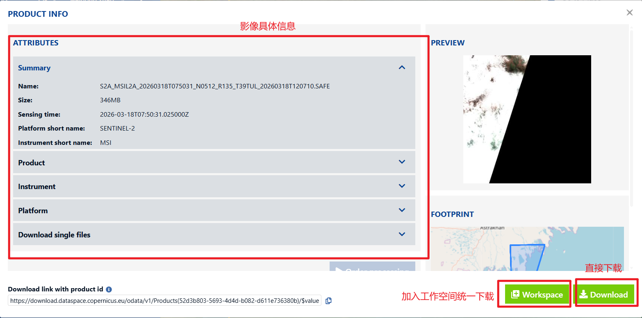Viewport: 642px width, 318px height.
Task: Collapse the Summary section chevron
Action: (402, 68)
